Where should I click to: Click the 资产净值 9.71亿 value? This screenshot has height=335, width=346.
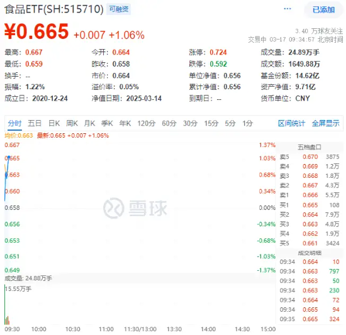click(305, 87)
